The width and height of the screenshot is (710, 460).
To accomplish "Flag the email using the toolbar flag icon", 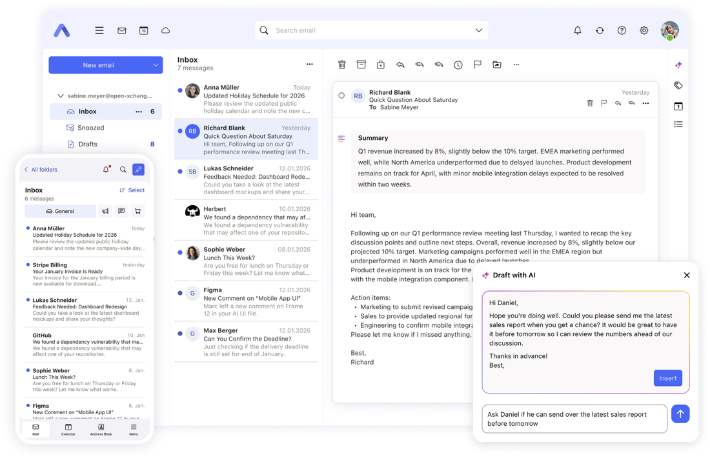I will click(478, 65).
